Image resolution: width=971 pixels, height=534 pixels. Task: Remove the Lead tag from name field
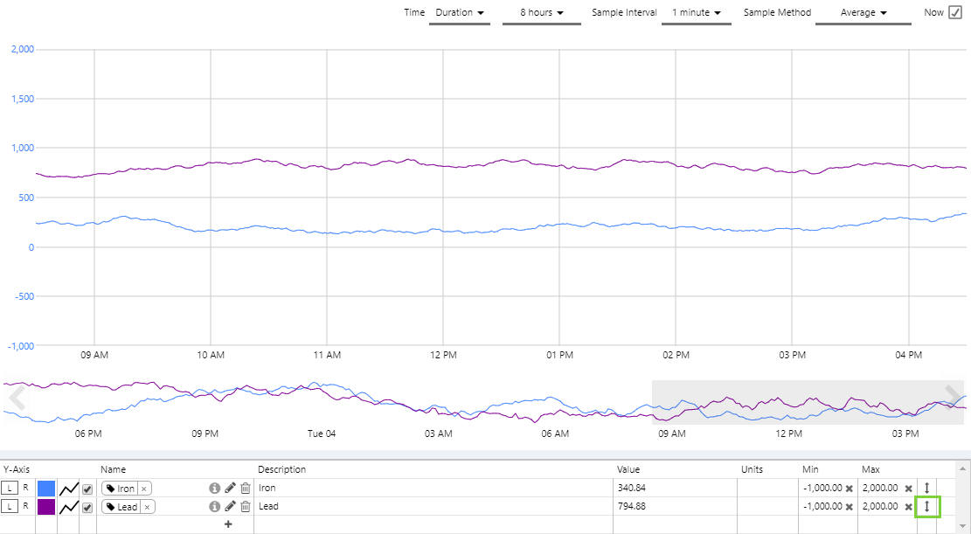click(147, 507)
